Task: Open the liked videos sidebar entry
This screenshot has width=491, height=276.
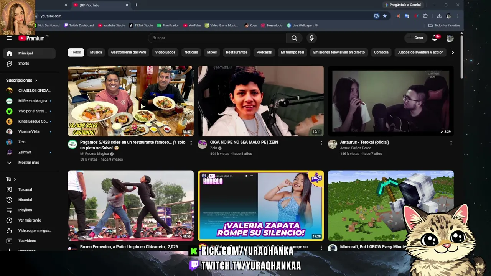Action: (x=29, y=230)
